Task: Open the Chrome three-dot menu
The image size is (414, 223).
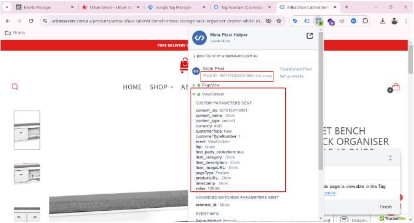Action: pos(406,21)
